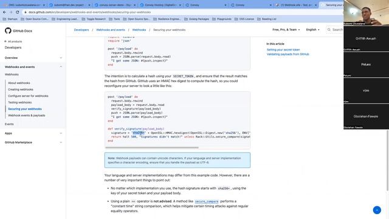This screenshot has width=389, height=219.
Task: Open Securing your webhooks in the sidebar
Action: pyautogui.click(x=24, y=109)
